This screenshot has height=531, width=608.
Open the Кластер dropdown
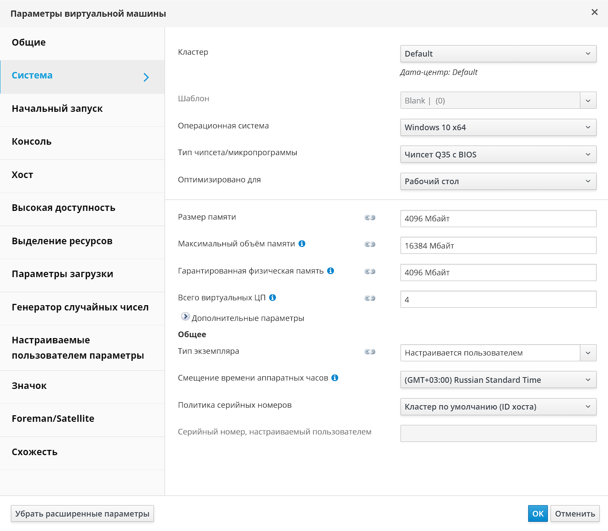pos(498,54)
